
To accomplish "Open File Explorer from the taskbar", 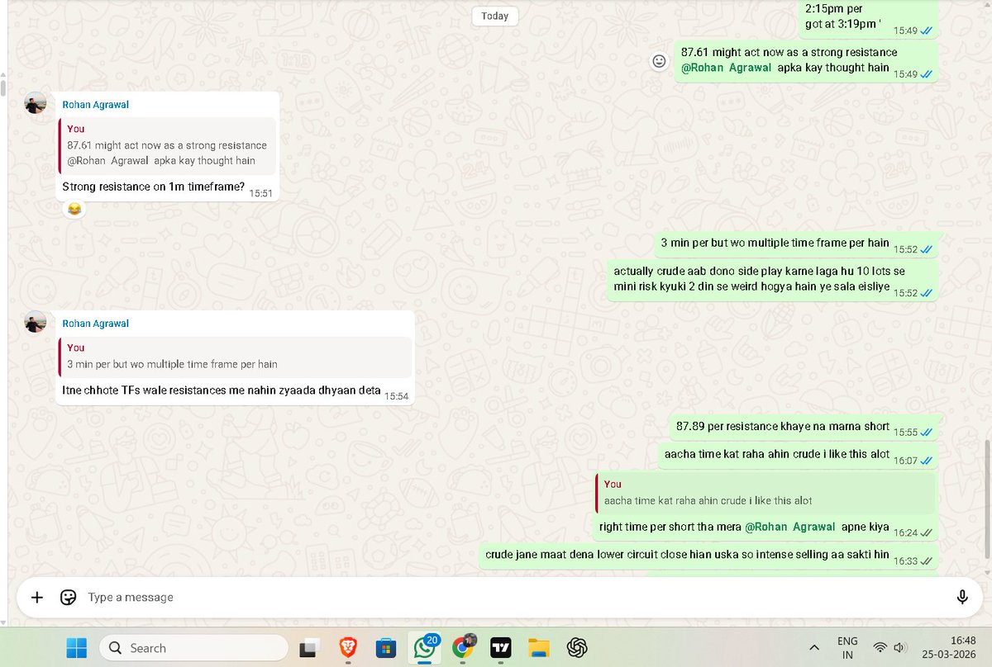I will tap(539, 648).
